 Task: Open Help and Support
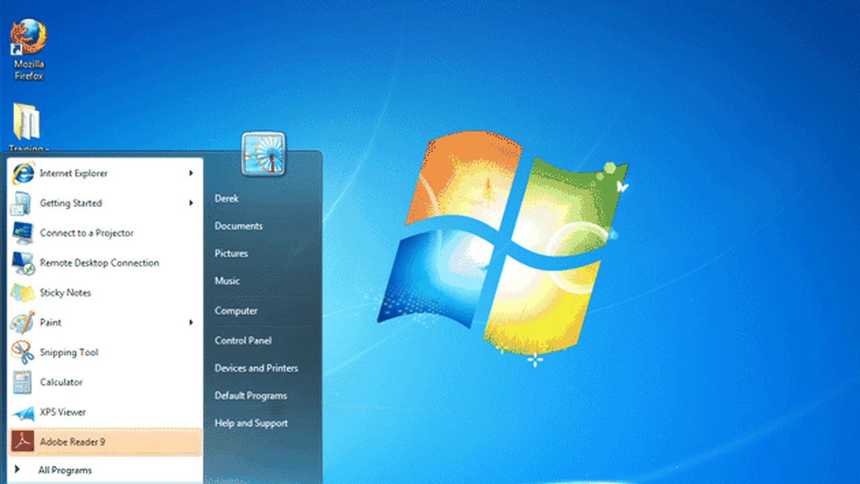(x=251, y=424)
